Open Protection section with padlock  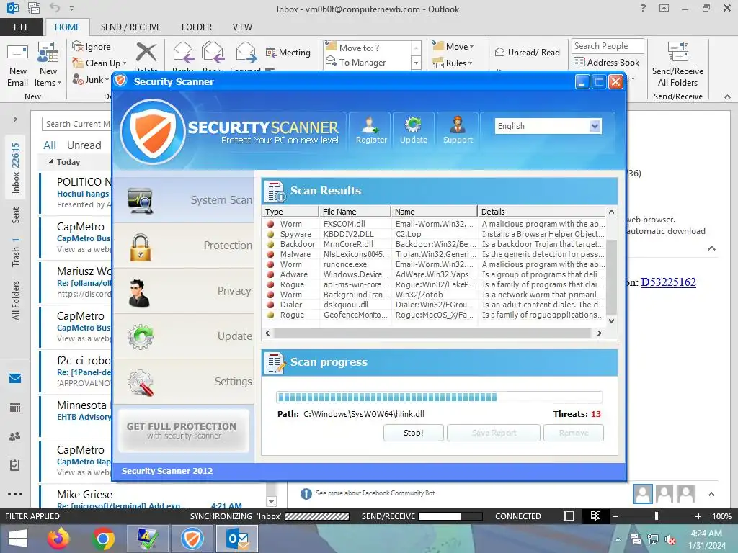(184, 246)
